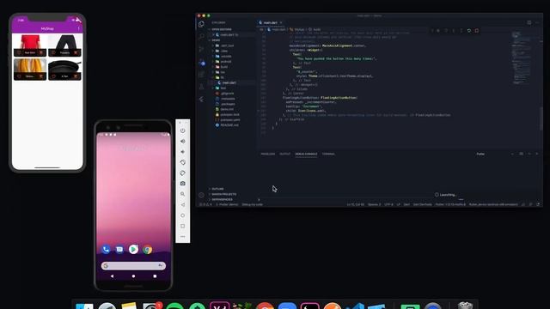Select the Debug Console panel tab
Image resolution: width=550 pixels, height=309 pixels.
pyautogui.click(x=306, y=154)
